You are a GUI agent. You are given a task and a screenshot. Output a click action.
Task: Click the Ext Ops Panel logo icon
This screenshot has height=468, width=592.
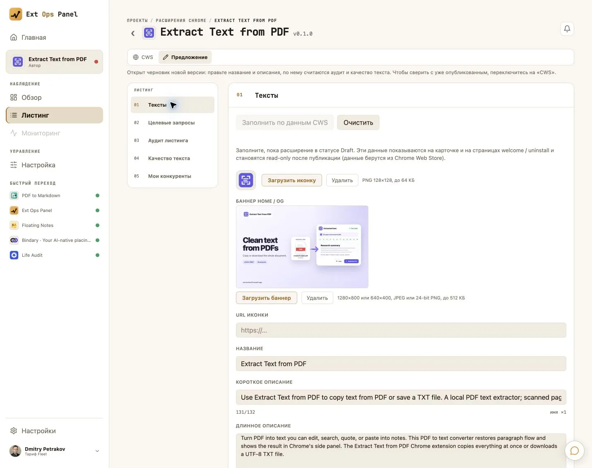pos(16,14)
